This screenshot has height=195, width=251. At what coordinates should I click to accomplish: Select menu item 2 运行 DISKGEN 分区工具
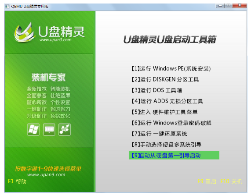coord(165,79)
